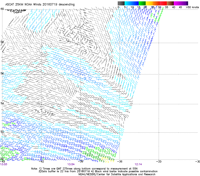This screenshot has height=176, width=200.
Task: Click the purple time stamp '13:54'
Action: (x=71, y=164)
